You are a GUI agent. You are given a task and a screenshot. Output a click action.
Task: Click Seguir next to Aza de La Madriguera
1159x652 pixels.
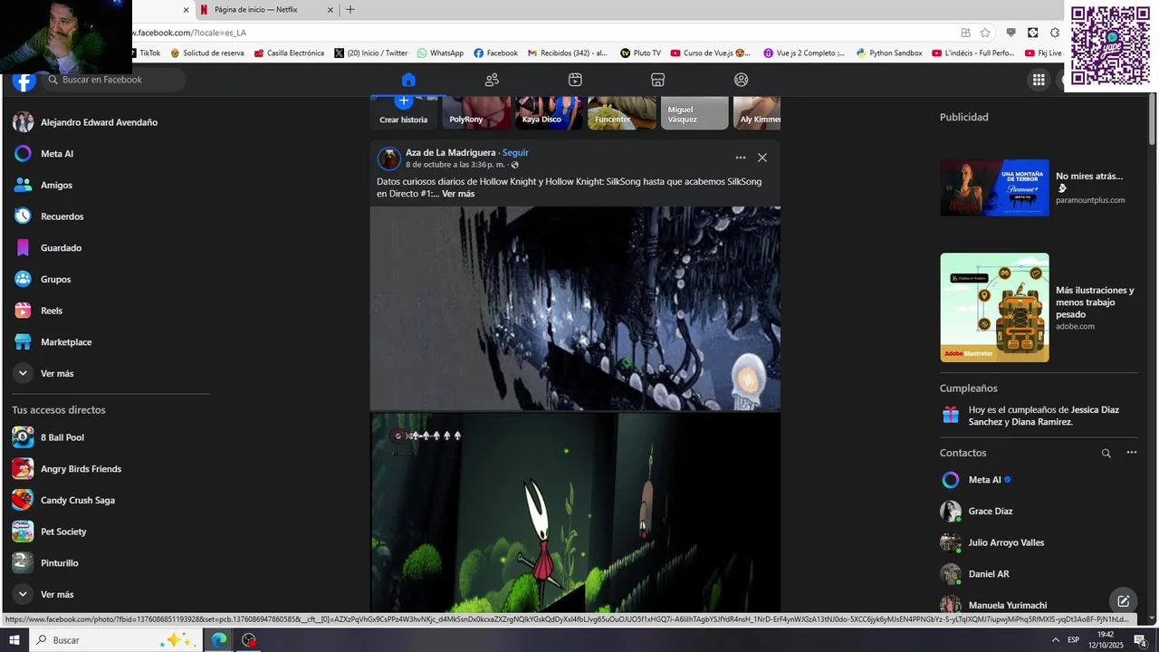[x=515, y=152]
